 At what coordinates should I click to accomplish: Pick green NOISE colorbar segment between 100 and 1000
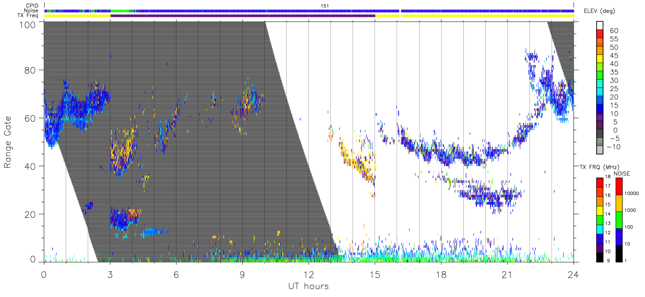[x=618, y=220]
